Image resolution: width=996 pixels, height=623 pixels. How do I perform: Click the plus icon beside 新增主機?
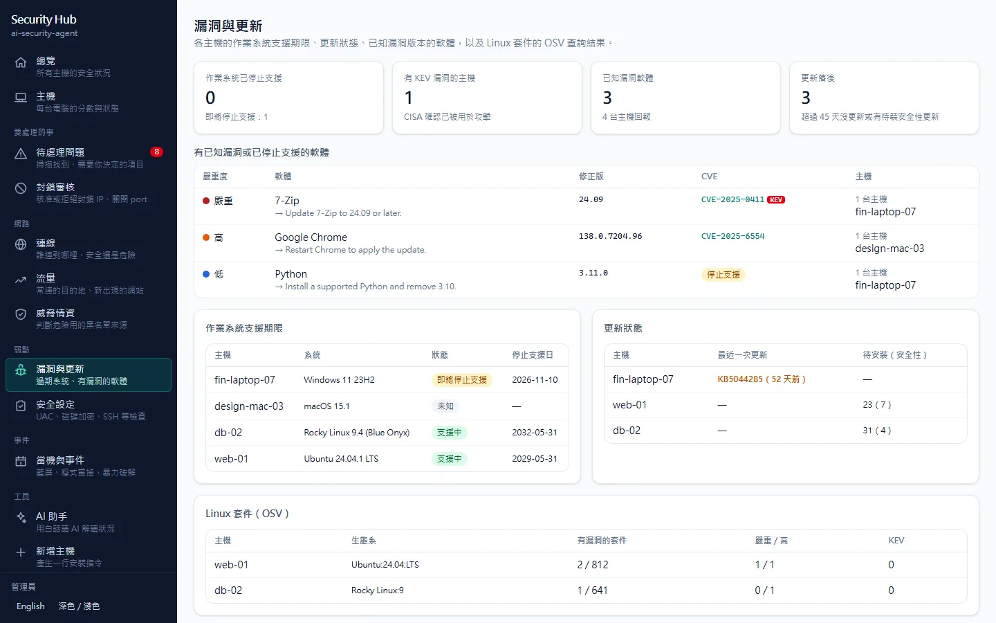[x=21, y=552]
